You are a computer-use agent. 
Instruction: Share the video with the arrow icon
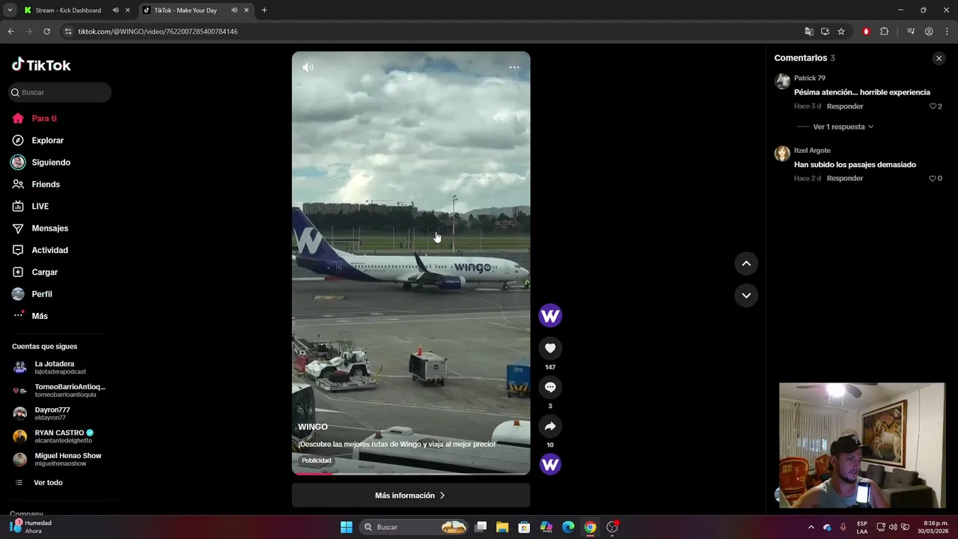[550, 426]
